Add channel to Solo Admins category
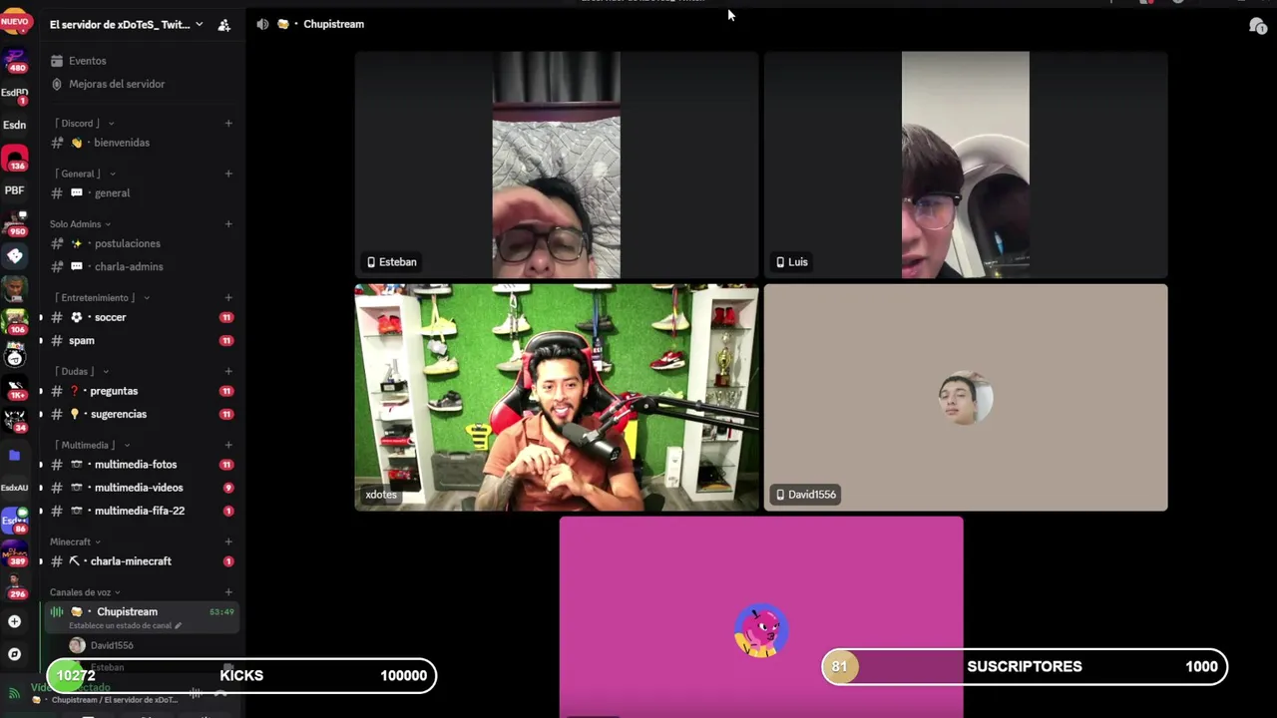 click(x=228, y=224)
